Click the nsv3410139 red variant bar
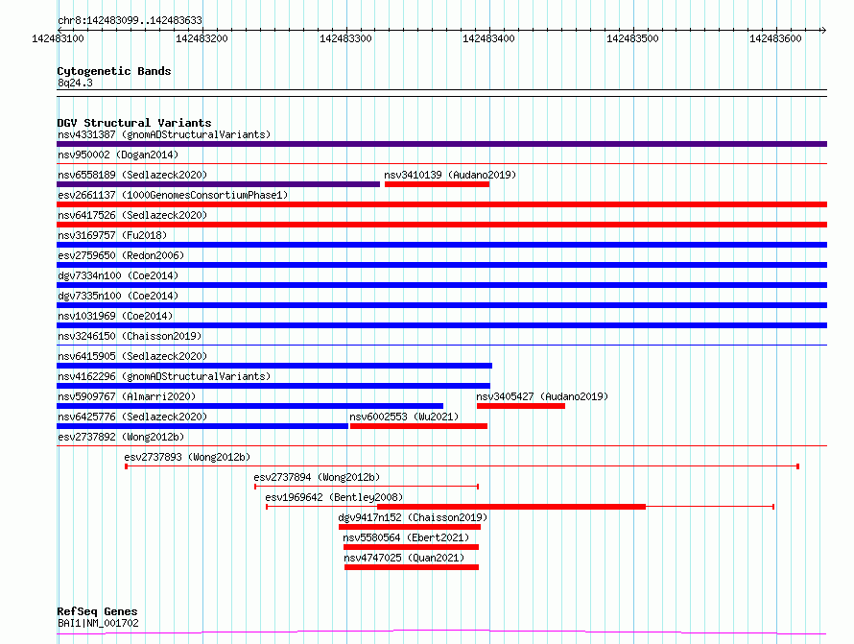854x644 pixels. tap(437, 184)
